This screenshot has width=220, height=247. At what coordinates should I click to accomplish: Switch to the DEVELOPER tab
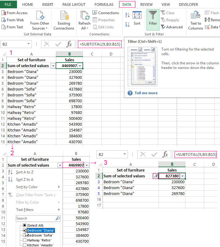tap(188, 5)
